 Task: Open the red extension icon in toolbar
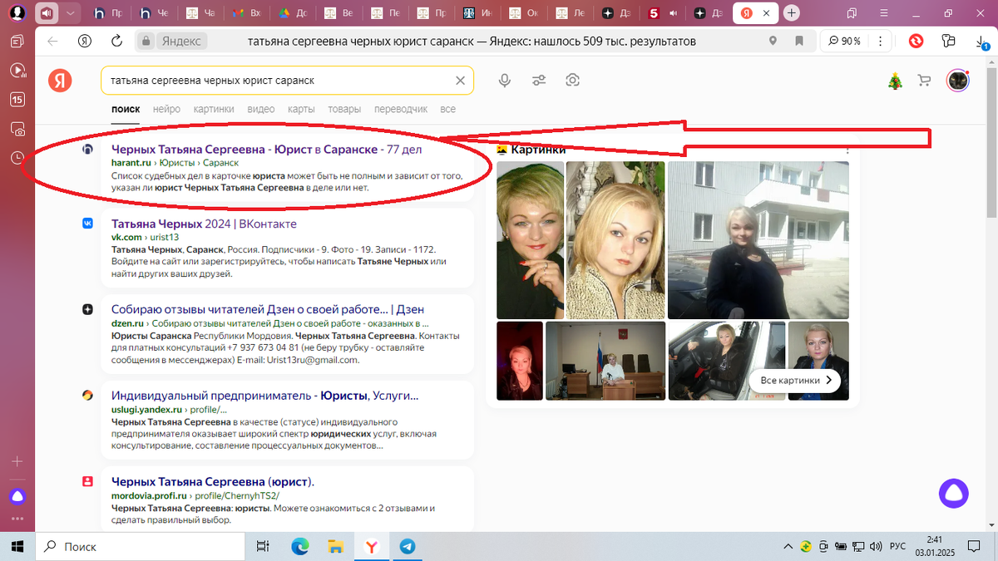pyautogui.click(x=916, y=42)
